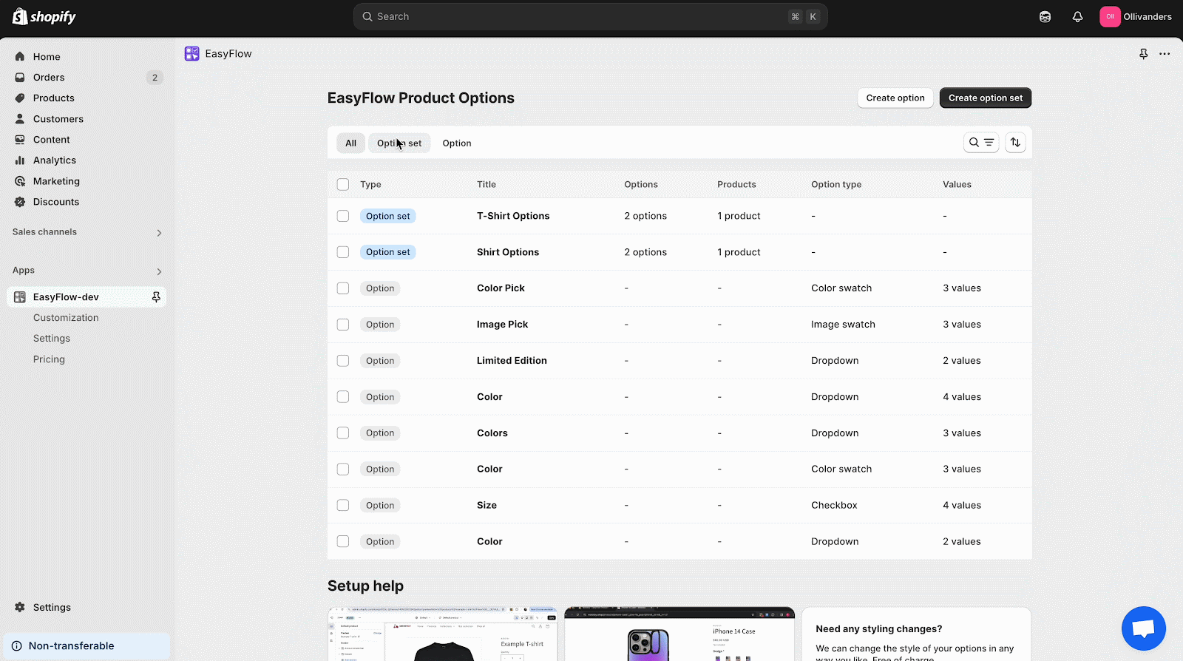Click the Type column header

(x=370, y=184)
